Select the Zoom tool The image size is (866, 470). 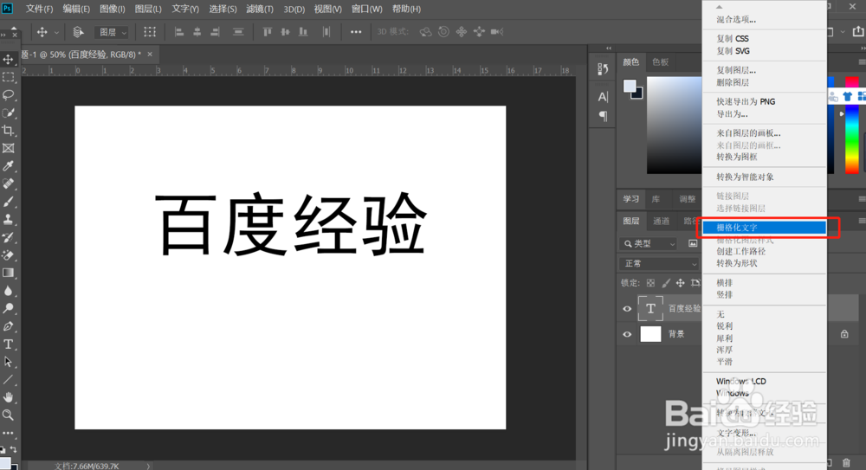[9, 415]
